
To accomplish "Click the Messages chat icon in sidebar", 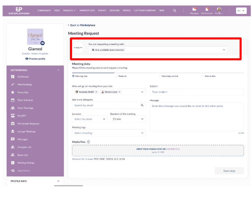I will click(13, 139).
